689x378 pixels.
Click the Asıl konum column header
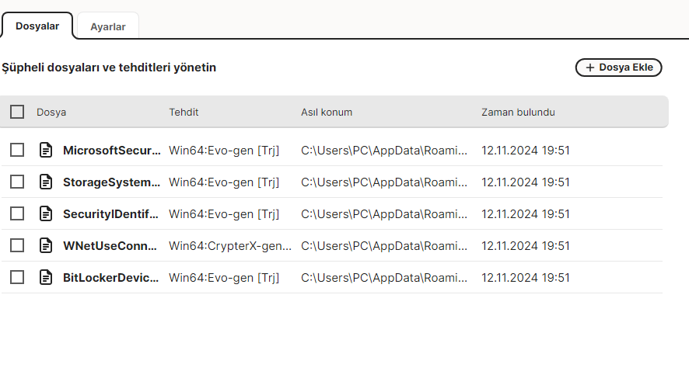pyautogui.click(x=327, y=112)
